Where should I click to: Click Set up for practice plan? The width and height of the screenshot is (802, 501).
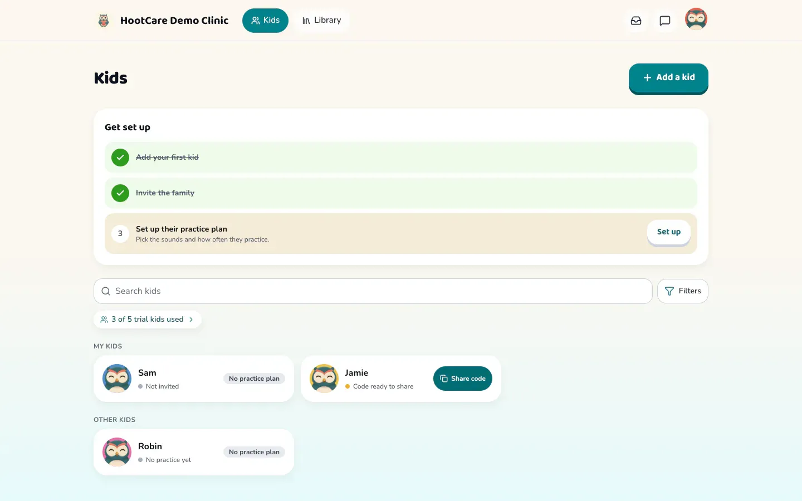point(669,232)
